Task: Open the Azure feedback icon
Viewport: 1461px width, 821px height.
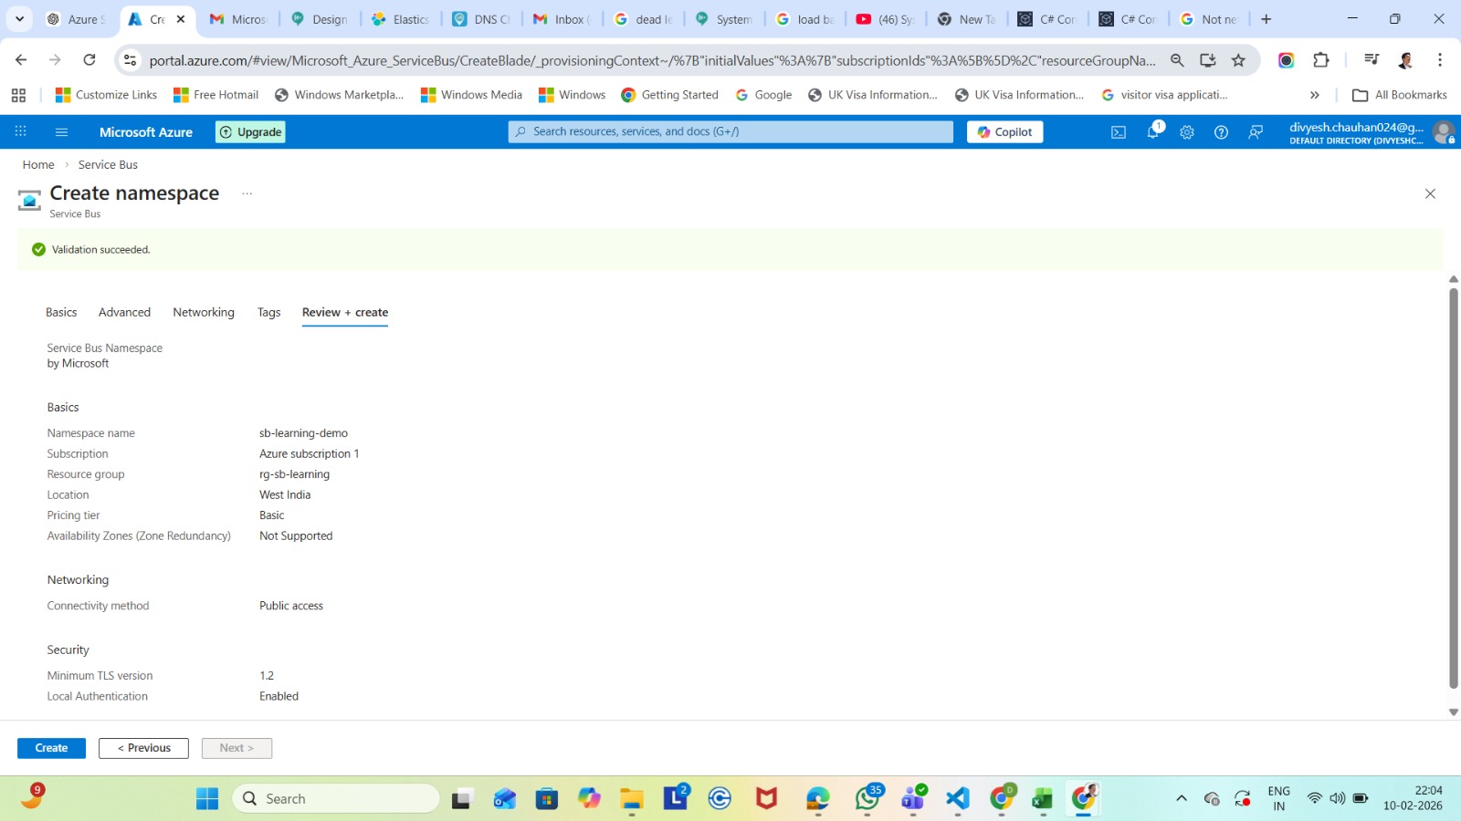Action: click(1256, 132)
